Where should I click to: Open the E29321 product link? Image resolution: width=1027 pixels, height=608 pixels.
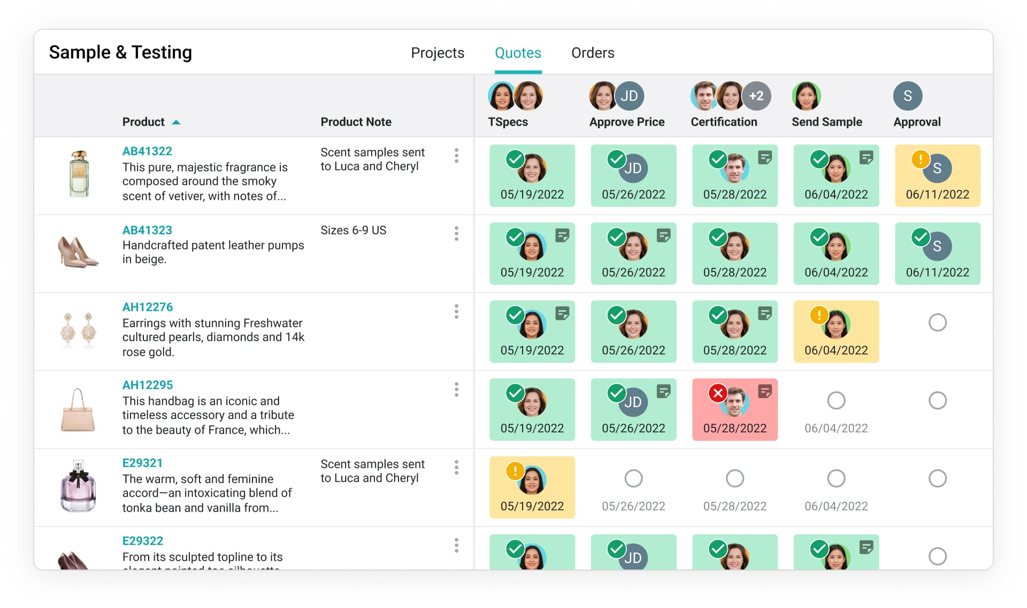[x=142, y=463]
